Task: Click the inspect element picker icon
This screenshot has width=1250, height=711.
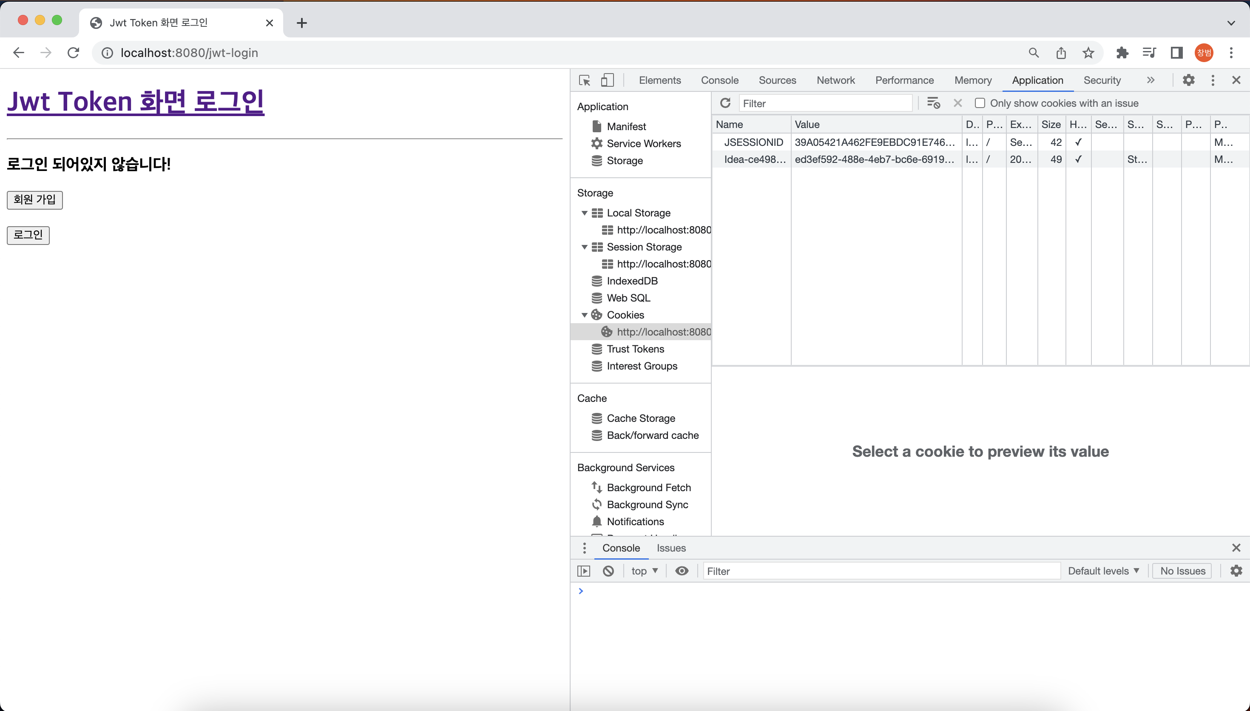Action: [x=584, y=80]
